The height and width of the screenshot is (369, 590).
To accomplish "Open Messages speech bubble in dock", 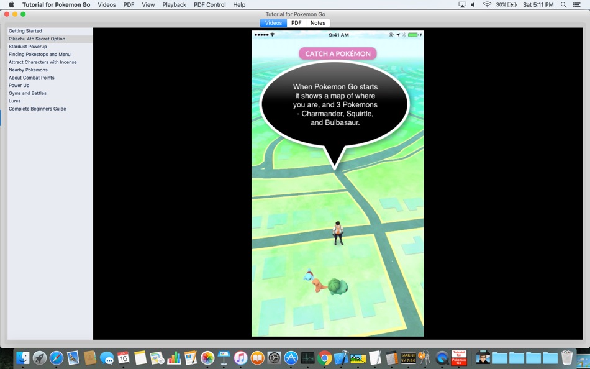I will coord(107,358).
